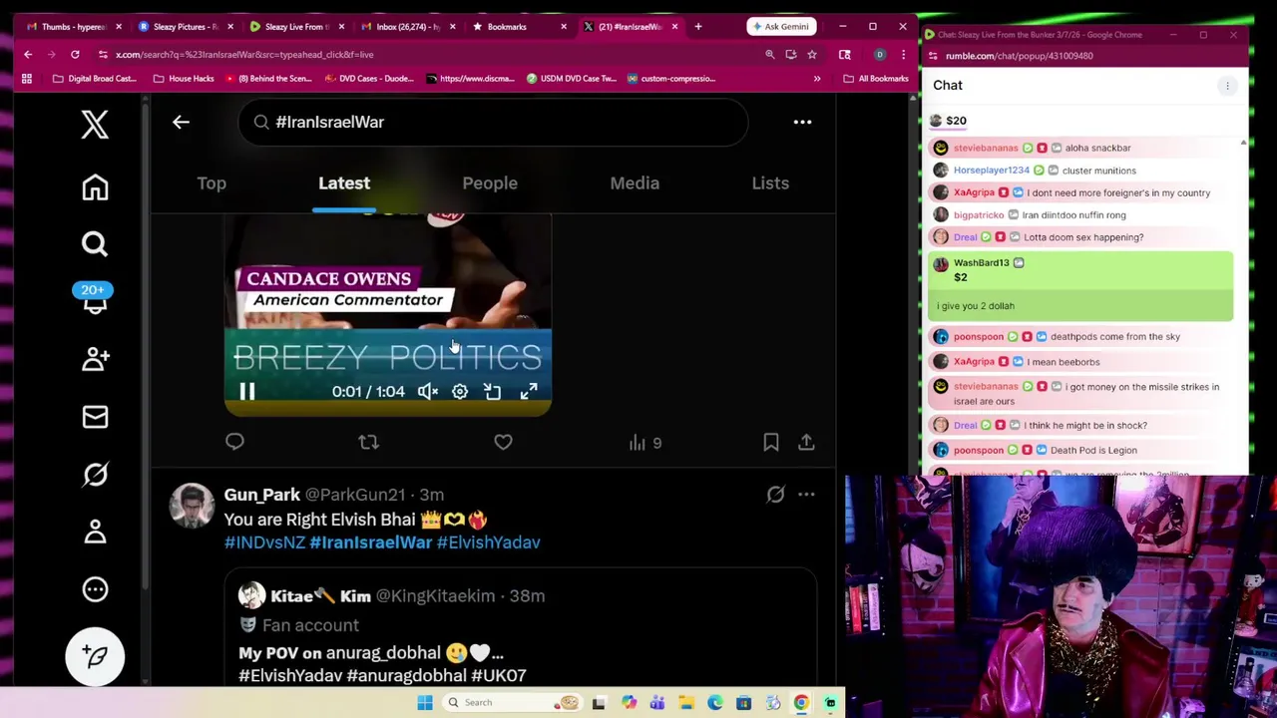Open Gun_Park display name link
Image resolution: width=1277 pixels, height=718 pixels.
(261, 495)
